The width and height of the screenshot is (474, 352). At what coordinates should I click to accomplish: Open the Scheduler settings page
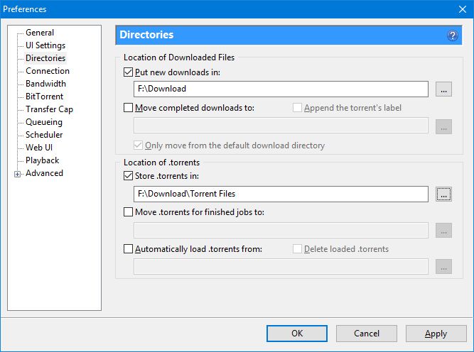[x=44, y=135]
